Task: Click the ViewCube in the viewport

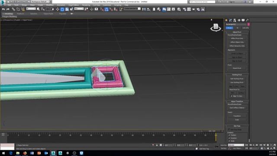Action: coord(216,27)
